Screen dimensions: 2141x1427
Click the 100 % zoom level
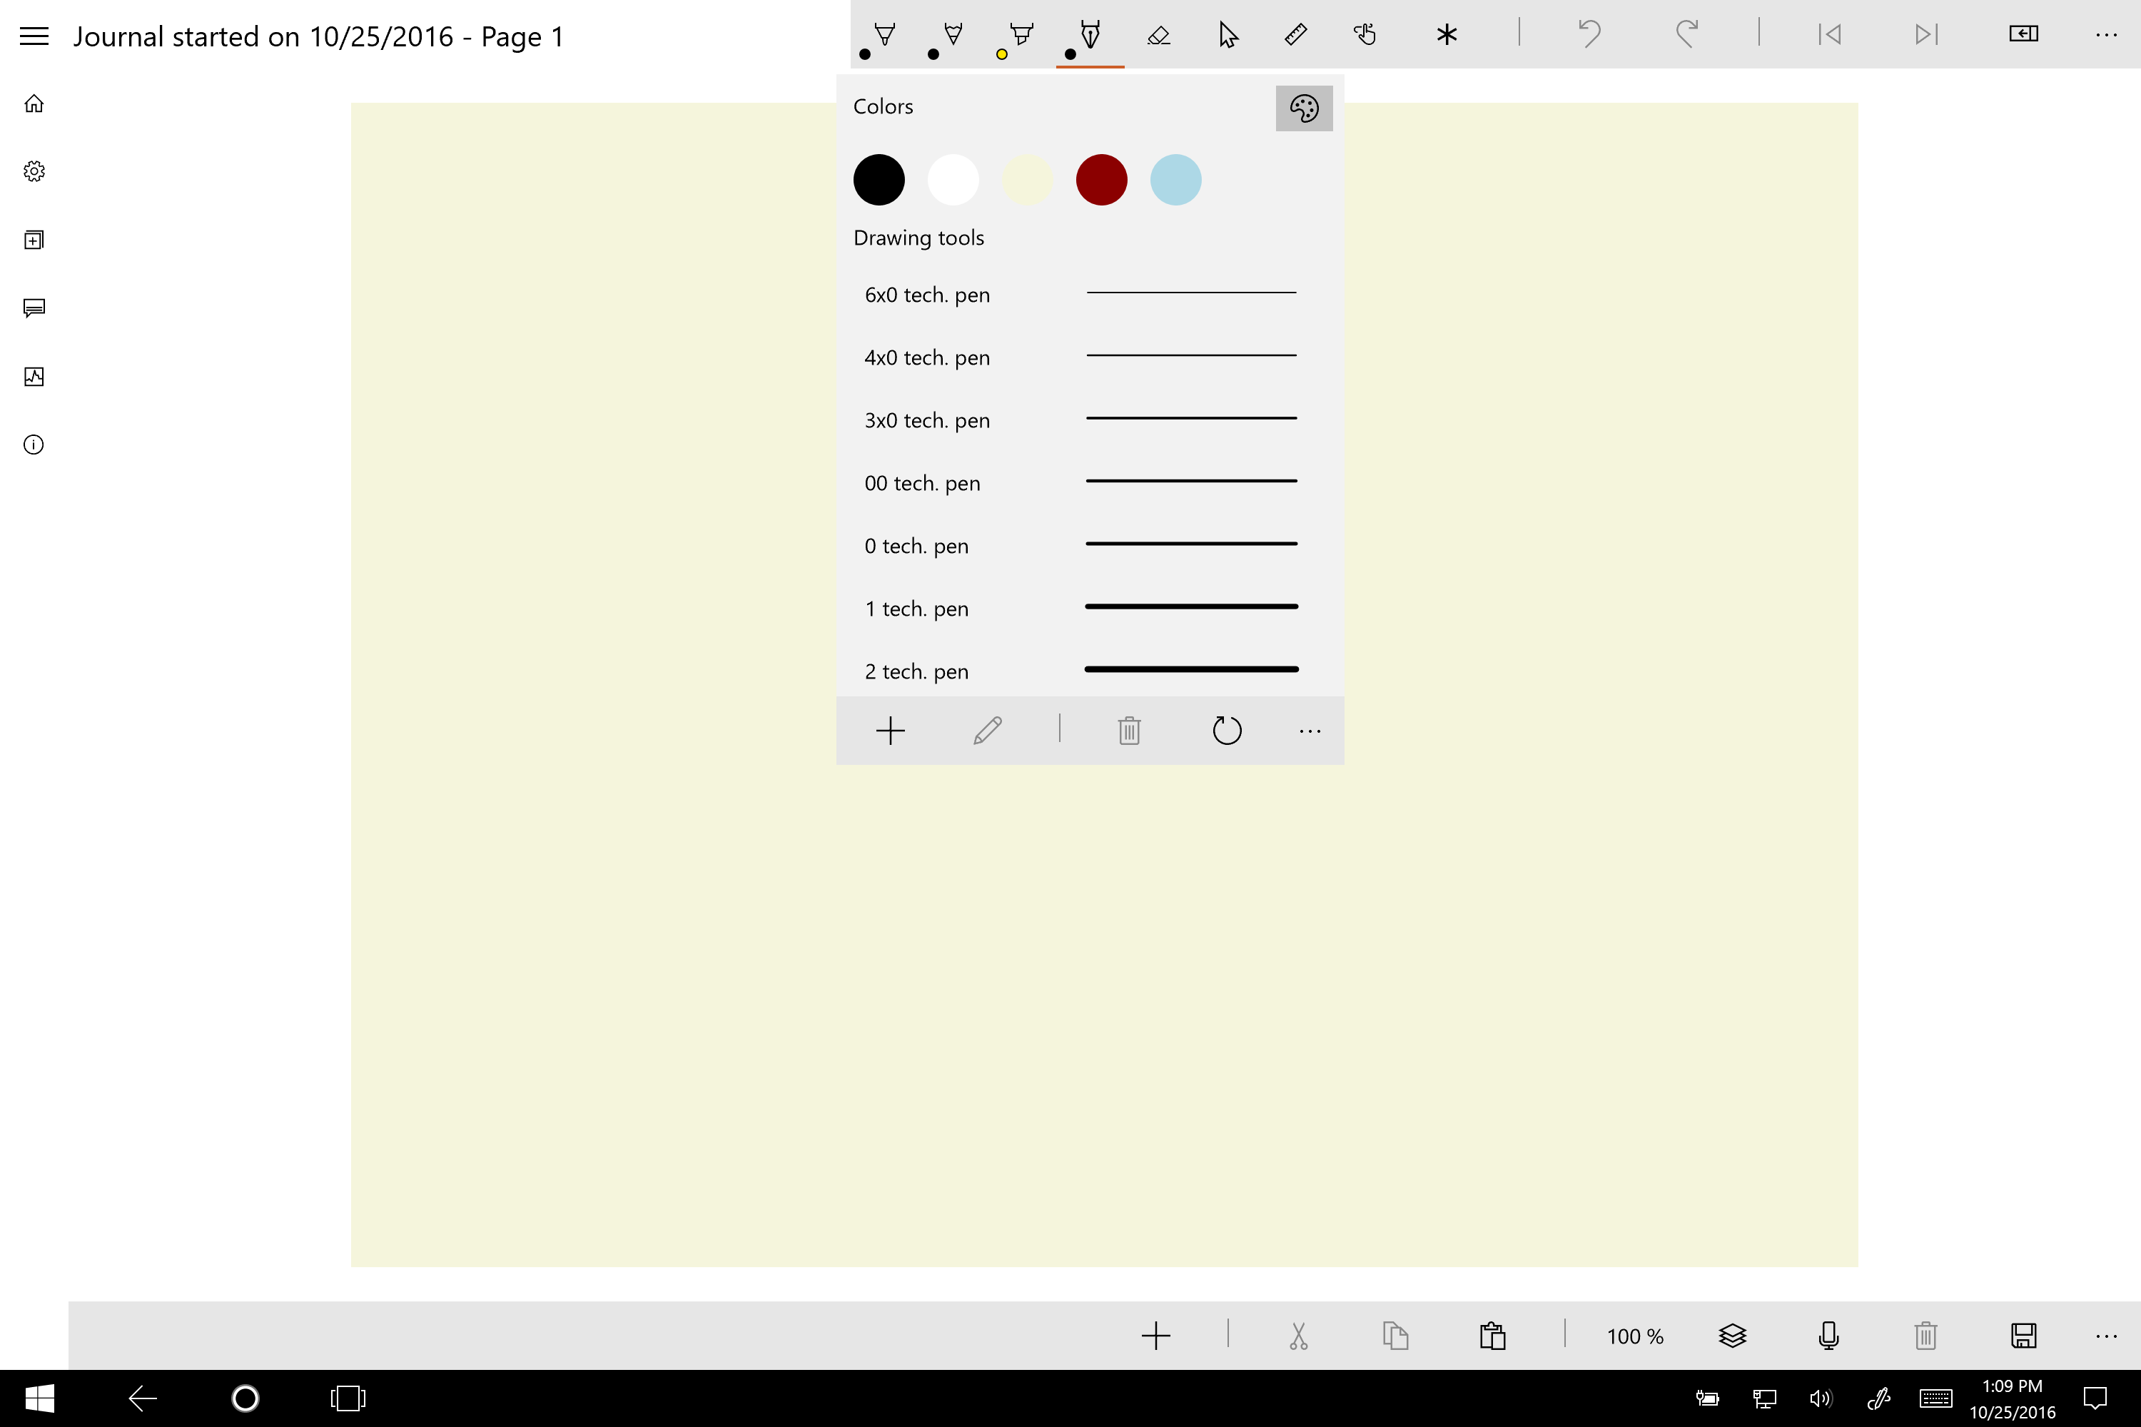tap(1635, 1336)
